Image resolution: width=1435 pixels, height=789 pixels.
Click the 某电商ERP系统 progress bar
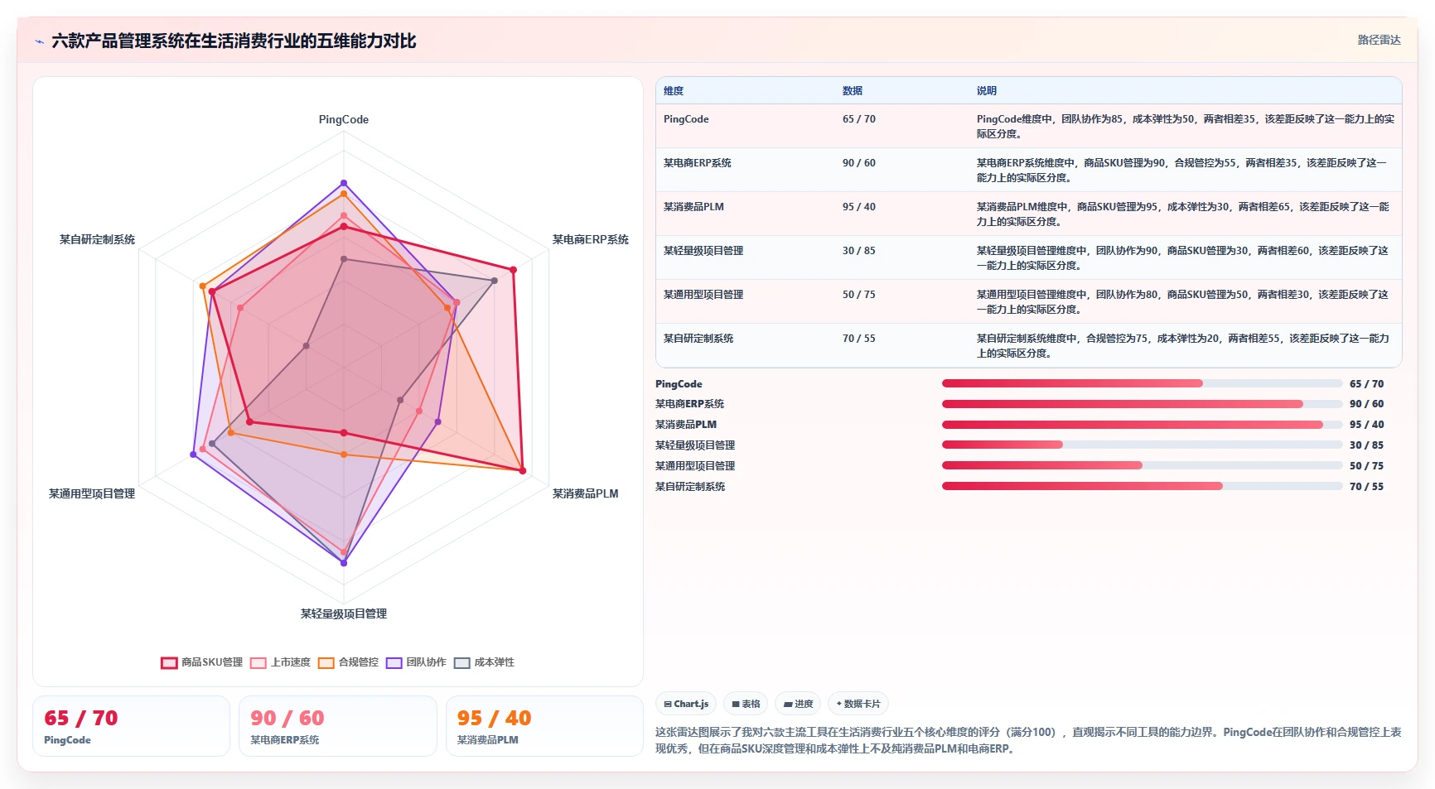(1142, 404)
